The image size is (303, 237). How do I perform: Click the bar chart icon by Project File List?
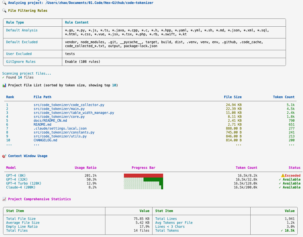click(4, 85)
